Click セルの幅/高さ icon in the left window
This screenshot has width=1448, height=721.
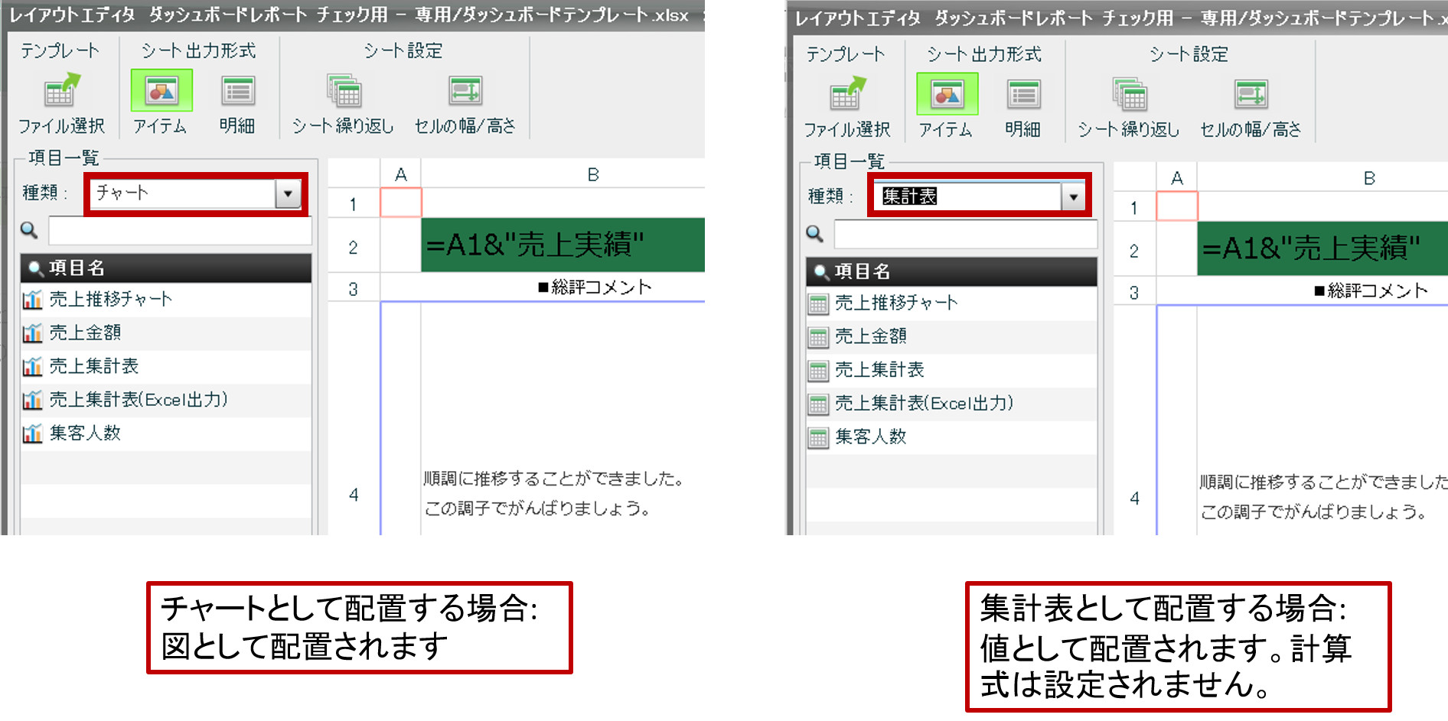click(465, 91)
